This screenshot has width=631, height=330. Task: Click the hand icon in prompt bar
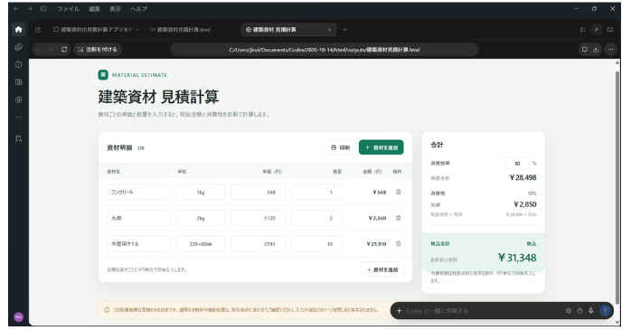579,311
